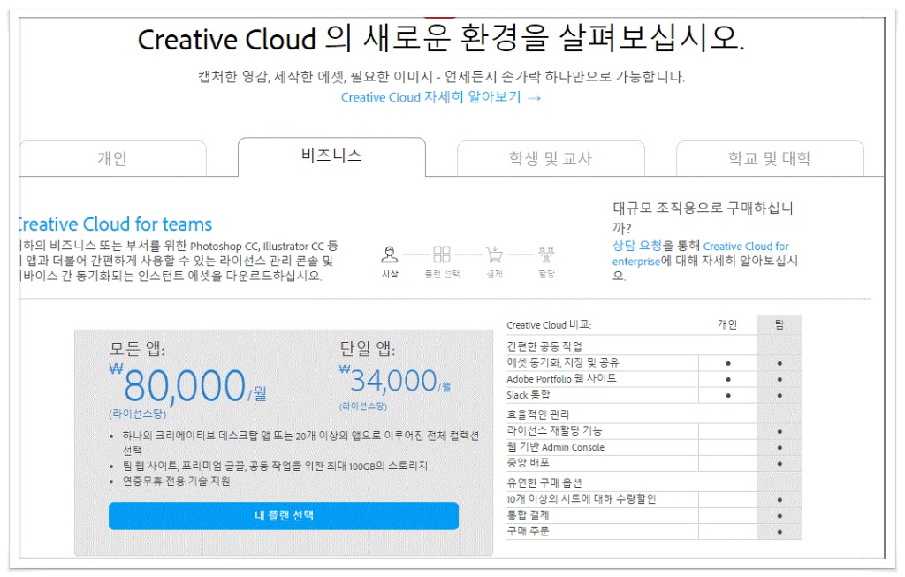905x577 pixels.
Task: Click the Adobe Portfolio 웹 사이트 row
Action: (654, 379)
